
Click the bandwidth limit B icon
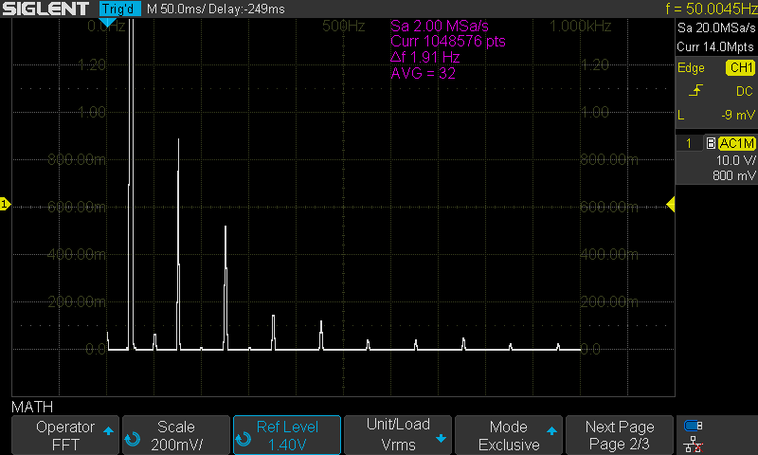coord(711,143)
